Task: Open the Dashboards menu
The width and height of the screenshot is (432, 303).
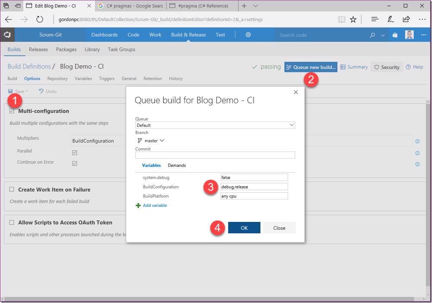Action: coord(105,34)
